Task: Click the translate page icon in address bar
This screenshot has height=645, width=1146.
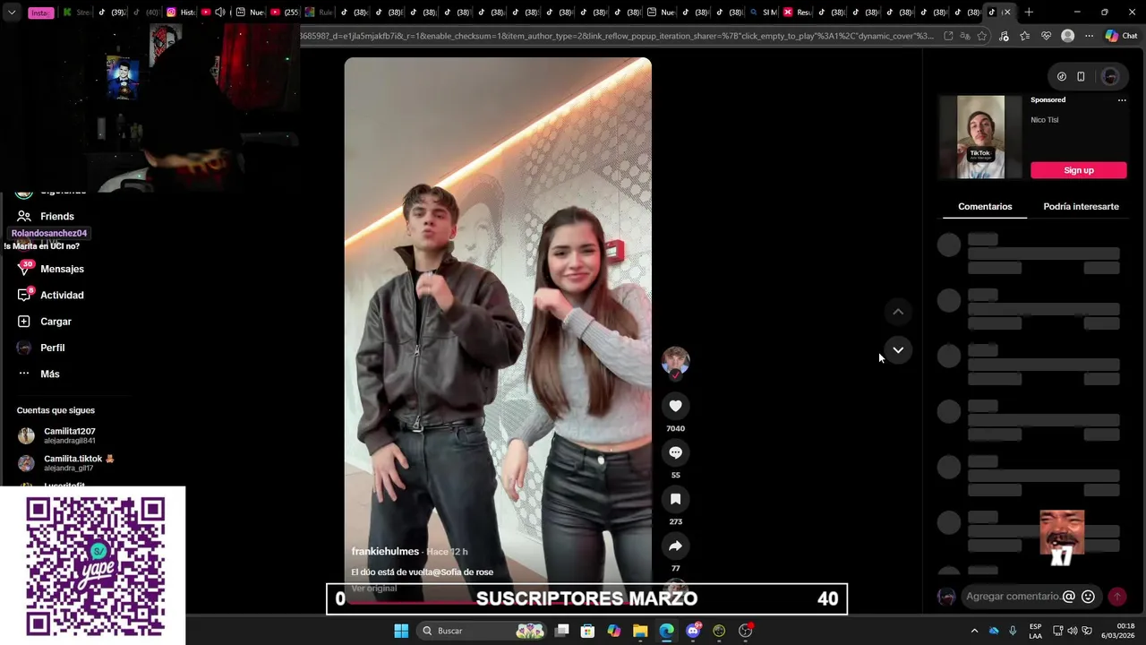Action: coord(965,36)
